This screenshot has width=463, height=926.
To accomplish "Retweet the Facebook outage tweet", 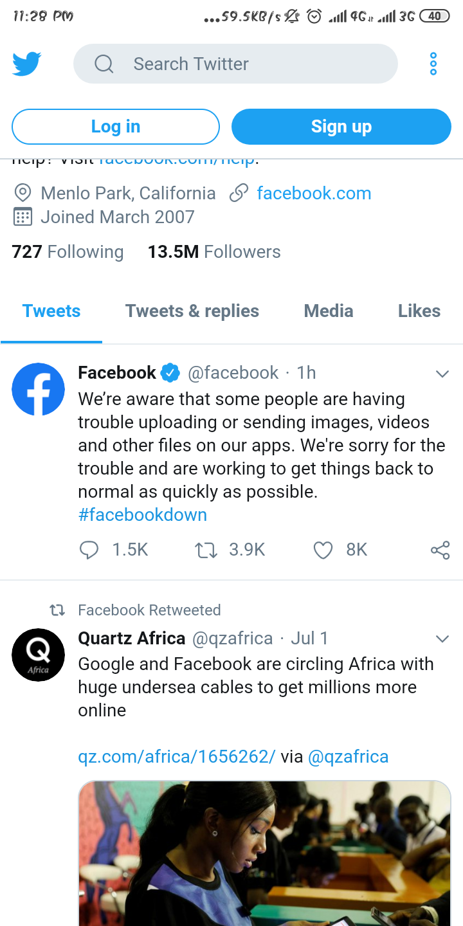I will [206, 550].
